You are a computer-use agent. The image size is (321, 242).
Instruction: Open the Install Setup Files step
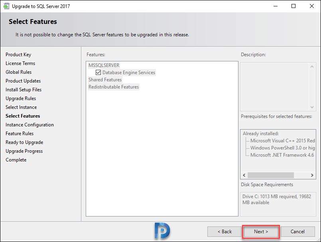click(24, 90)
